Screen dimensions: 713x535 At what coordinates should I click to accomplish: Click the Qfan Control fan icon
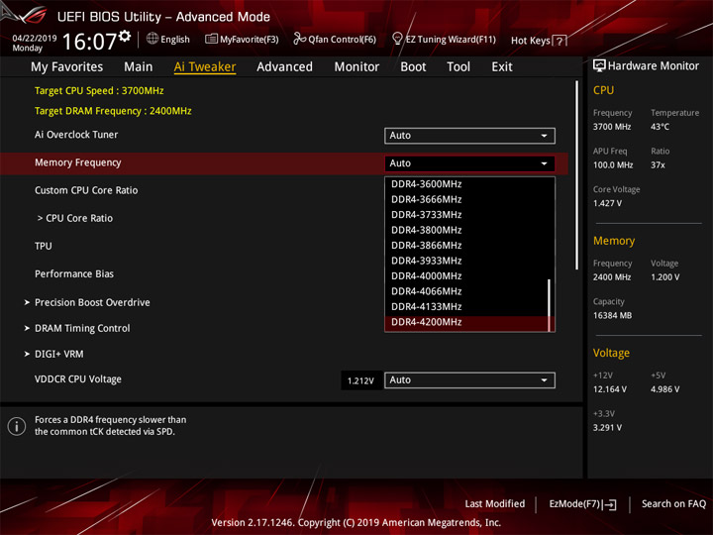(299, 39)
